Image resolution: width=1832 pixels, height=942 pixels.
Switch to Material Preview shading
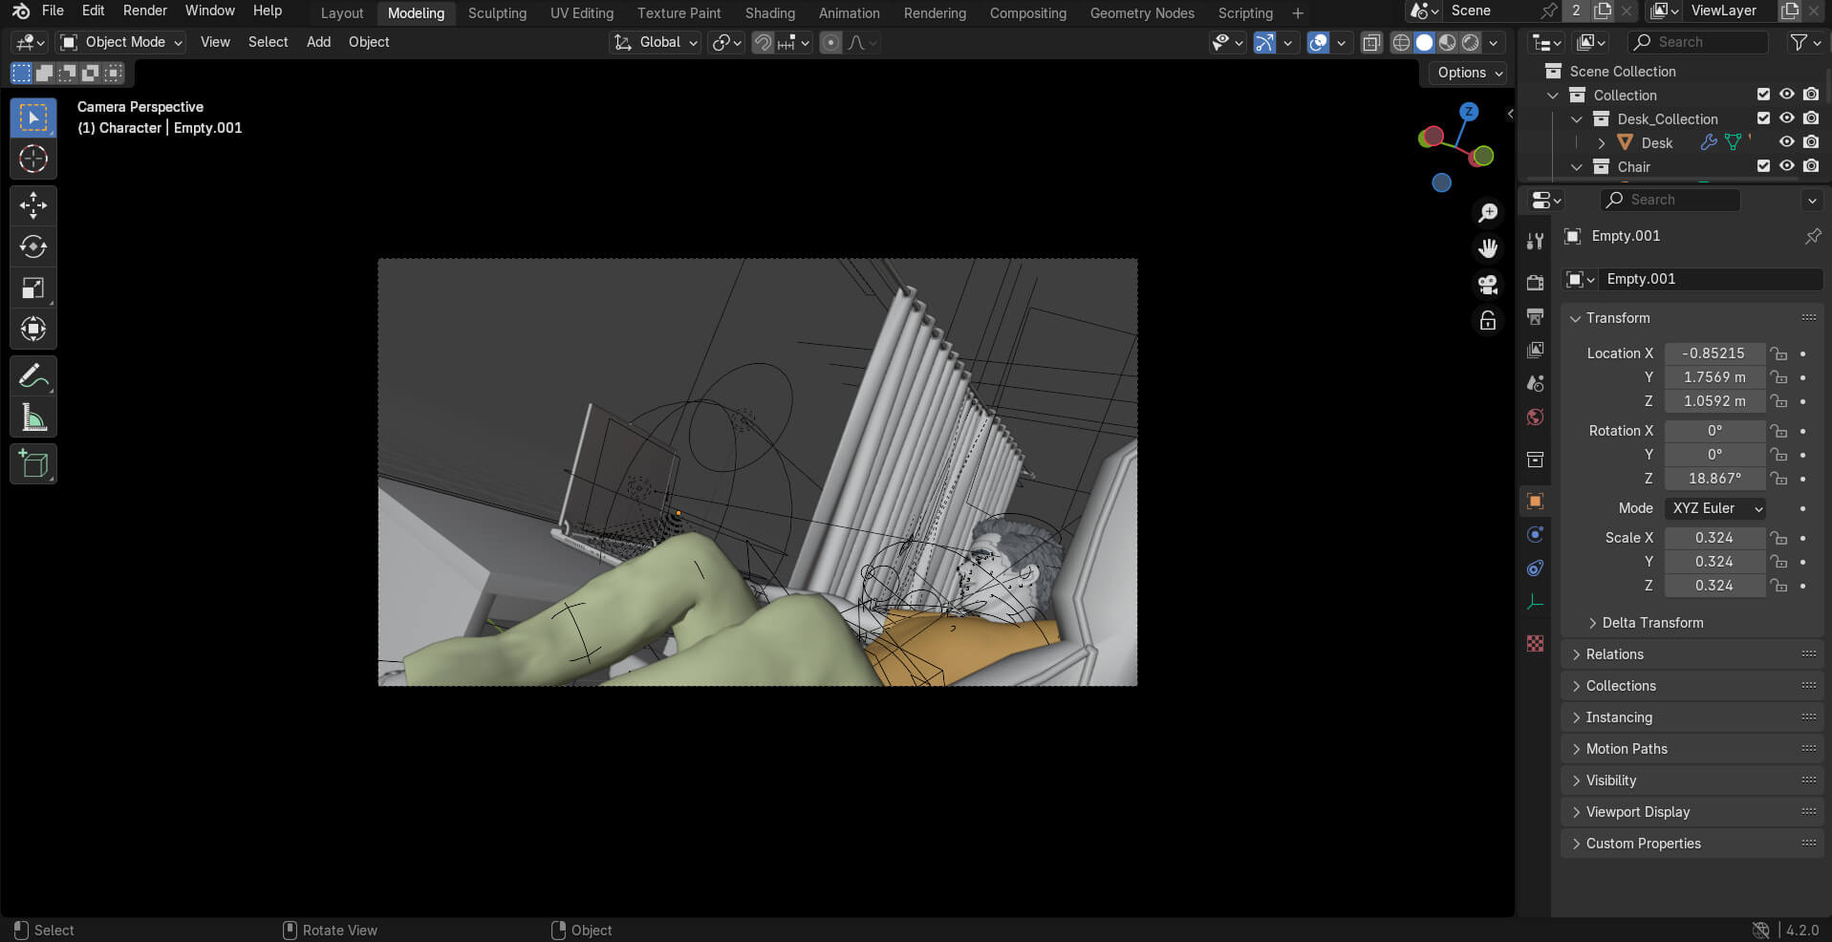coord(1448,42)
